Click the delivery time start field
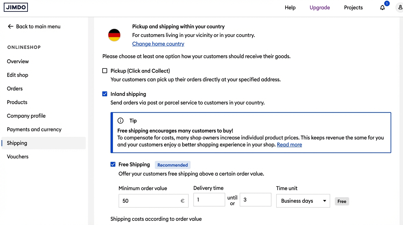The height and width of the screenshot is (225, 403). click(x=209, y=200)
